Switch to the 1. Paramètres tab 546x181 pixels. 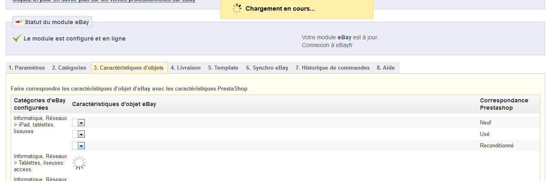pyautogui.click(x=27, y=68)
